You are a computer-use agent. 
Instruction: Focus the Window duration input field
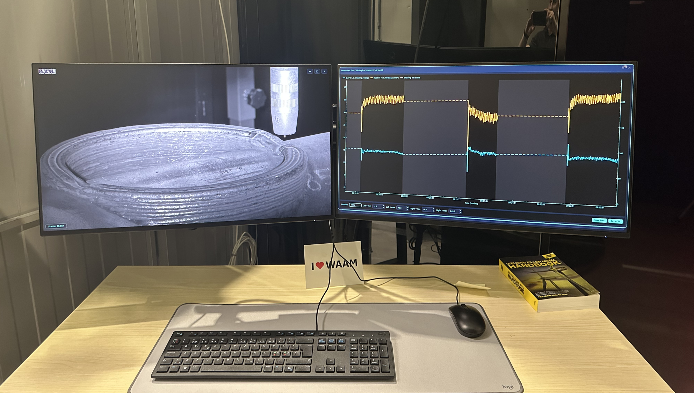[x=355, y=205]
